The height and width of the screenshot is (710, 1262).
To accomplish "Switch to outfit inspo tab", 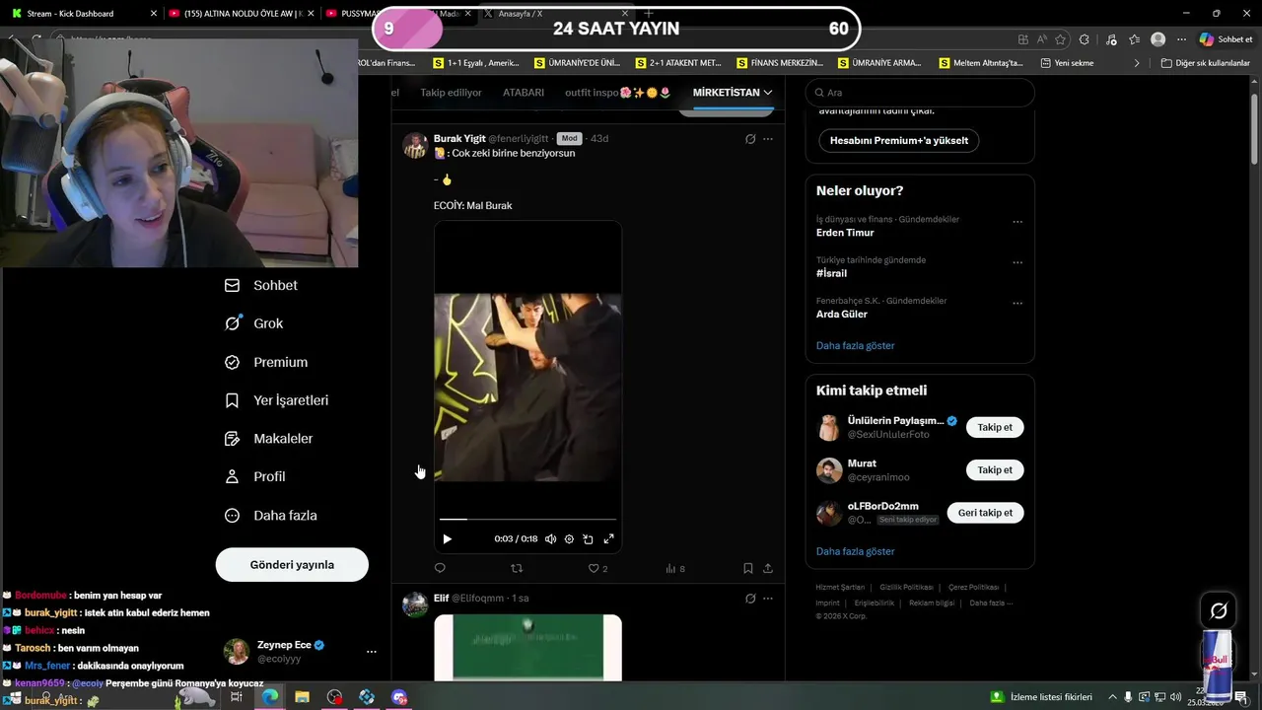I will (x=617, y=93).
